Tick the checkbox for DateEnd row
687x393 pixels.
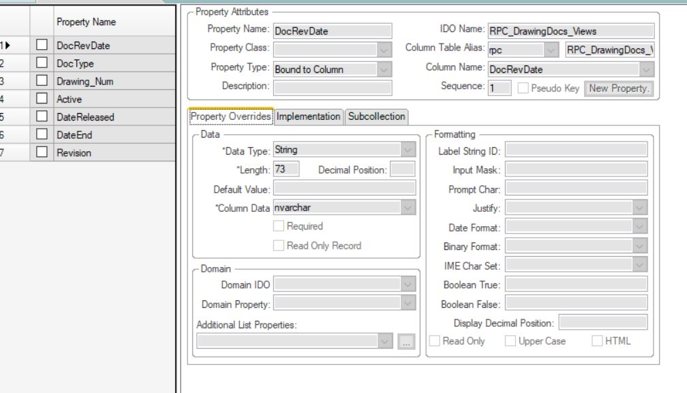(42, 134)
